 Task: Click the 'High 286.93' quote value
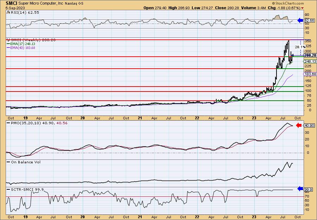tap(180, 8)
